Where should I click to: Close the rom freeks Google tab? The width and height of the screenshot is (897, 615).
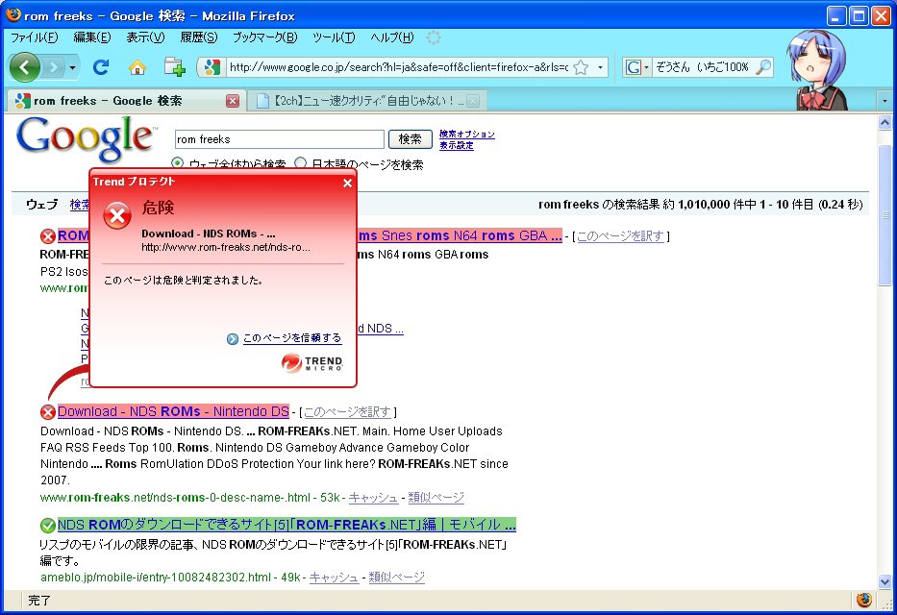point(233,101)
